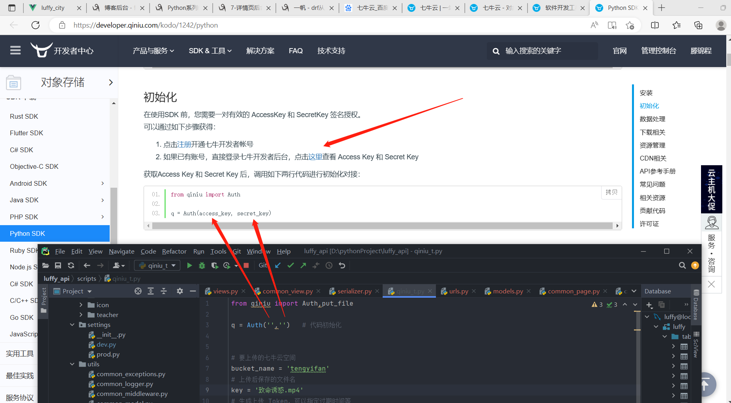Select Rust SDK in sidebar
Image resolution: width=731 pixels, height=403 pixels.
click(x=24, y=116)
